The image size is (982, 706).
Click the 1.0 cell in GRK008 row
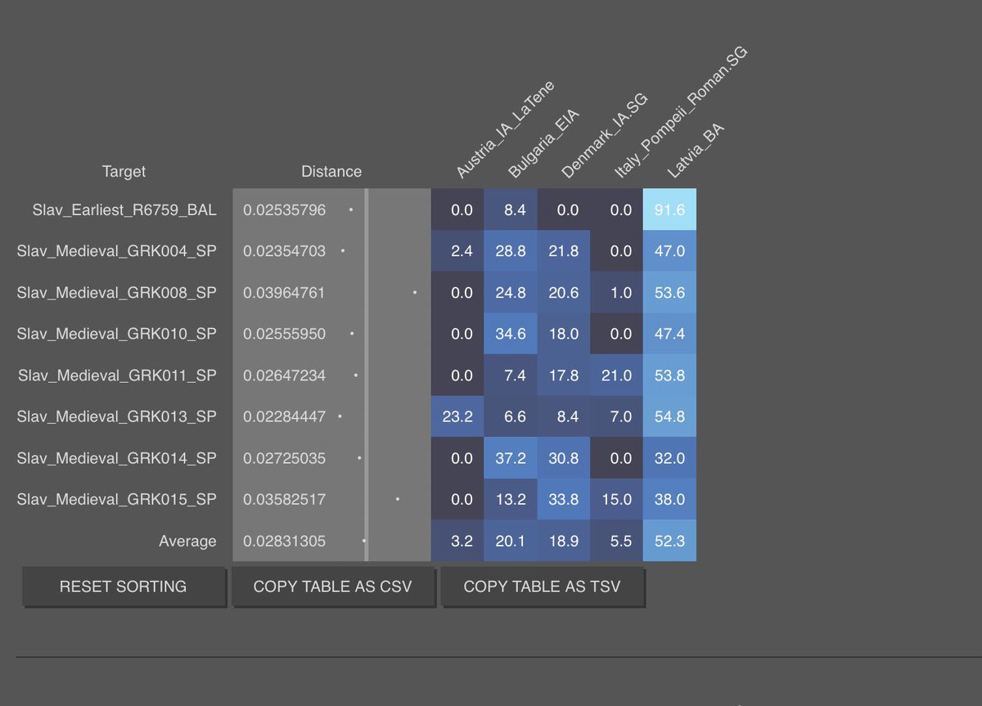click(x=617, y=292)
